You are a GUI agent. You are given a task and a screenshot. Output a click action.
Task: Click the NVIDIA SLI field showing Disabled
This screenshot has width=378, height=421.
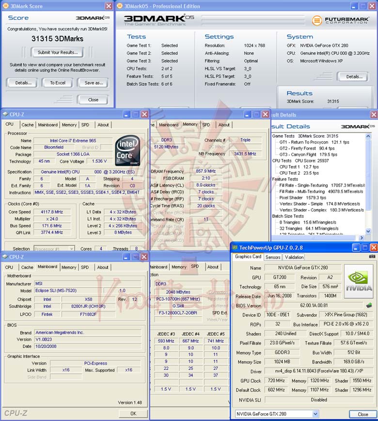(x=319, y=400)
